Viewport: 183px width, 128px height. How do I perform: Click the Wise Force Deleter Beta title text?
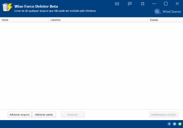(x=36, y=6)
